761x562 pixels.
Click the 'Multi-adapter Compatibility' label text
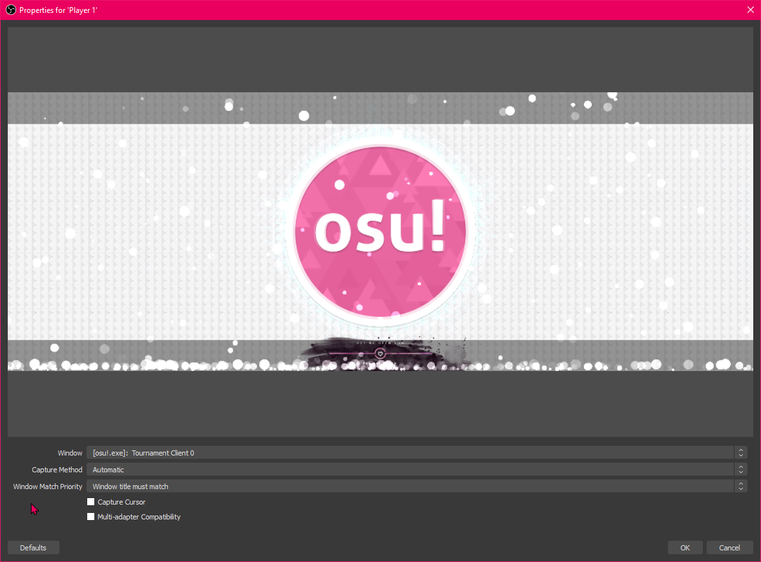coord(139,517)
